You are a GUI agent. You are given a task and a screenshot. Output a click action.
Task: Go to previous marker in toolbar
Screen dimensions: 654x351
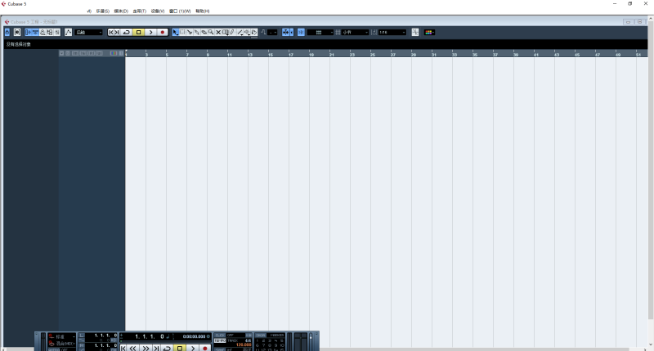[111, 32]
